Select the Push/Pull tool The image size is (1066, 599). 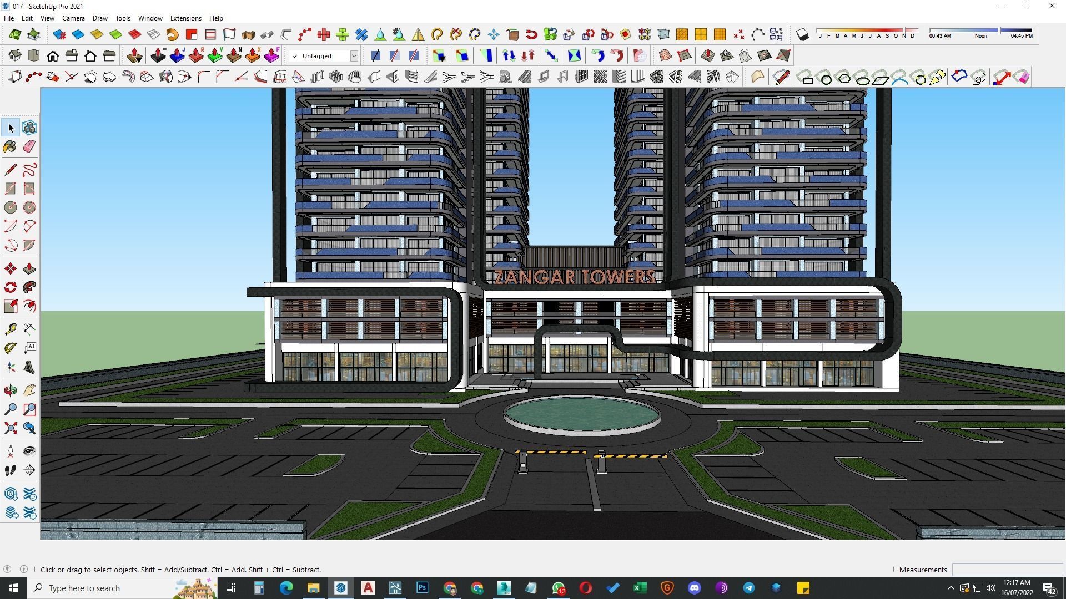pos(29,269)
